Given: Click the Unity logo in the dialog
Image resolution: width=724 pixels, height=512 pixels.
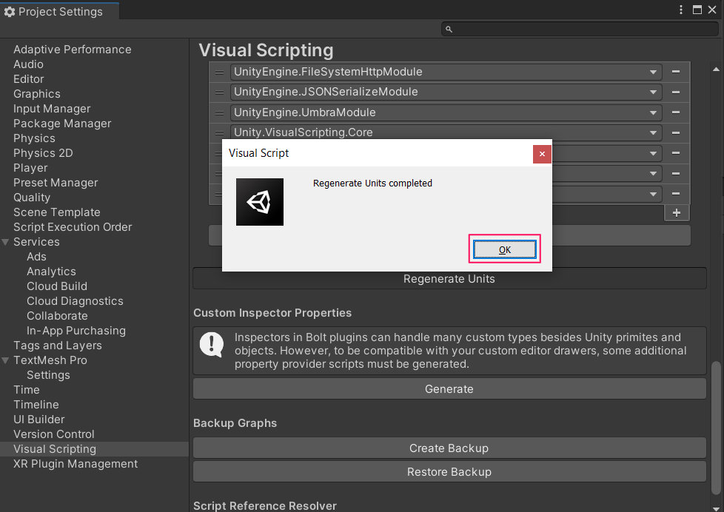Looking at the screenshot, I should (x=260, y=202).
